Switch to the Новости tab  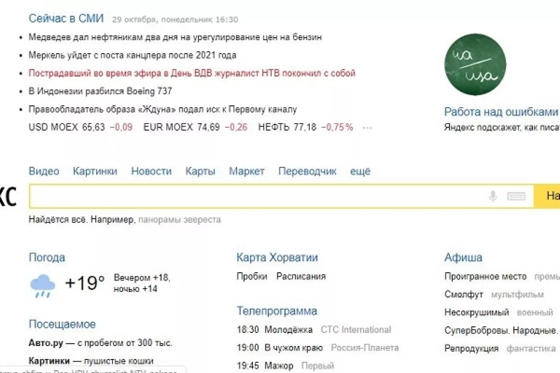point(151,171)
